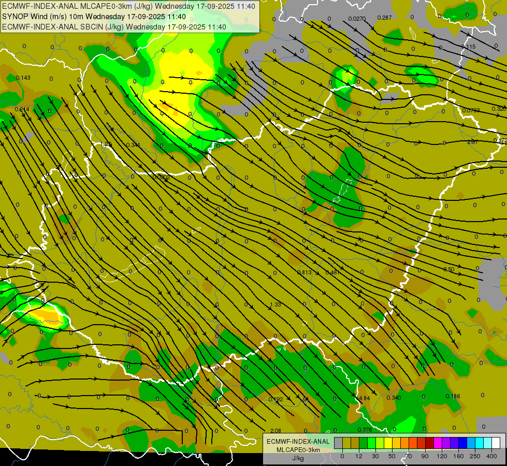Select the 0.143 value near left edge
The image size is (507, 466).
click(x=23, y=78)
